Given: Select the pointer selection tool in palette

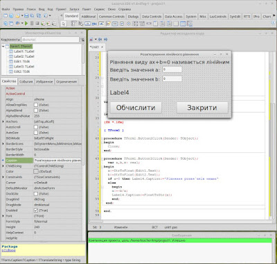Looking at the screenshot, I should tap(64, 24).
